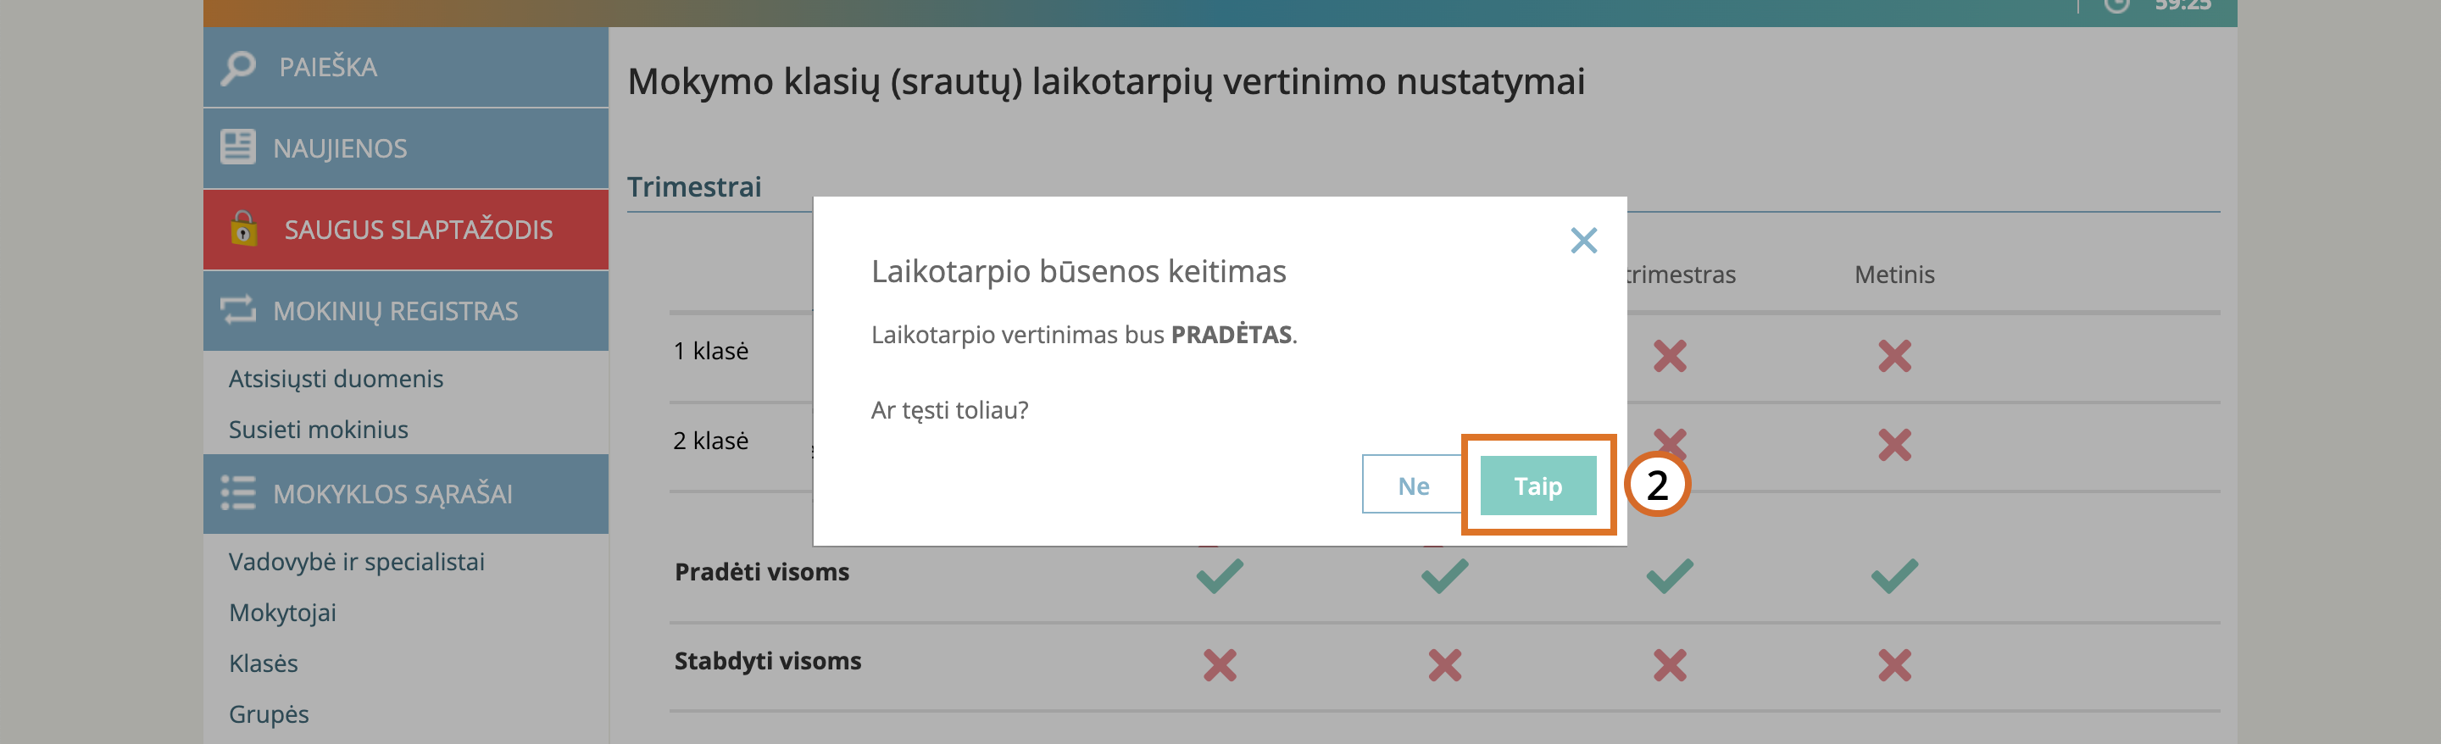The width and height of the screenshot is (2441, 744).
Task: Click the session timer clock icon
Action: pyautogui.click(x=2116, y=6)
